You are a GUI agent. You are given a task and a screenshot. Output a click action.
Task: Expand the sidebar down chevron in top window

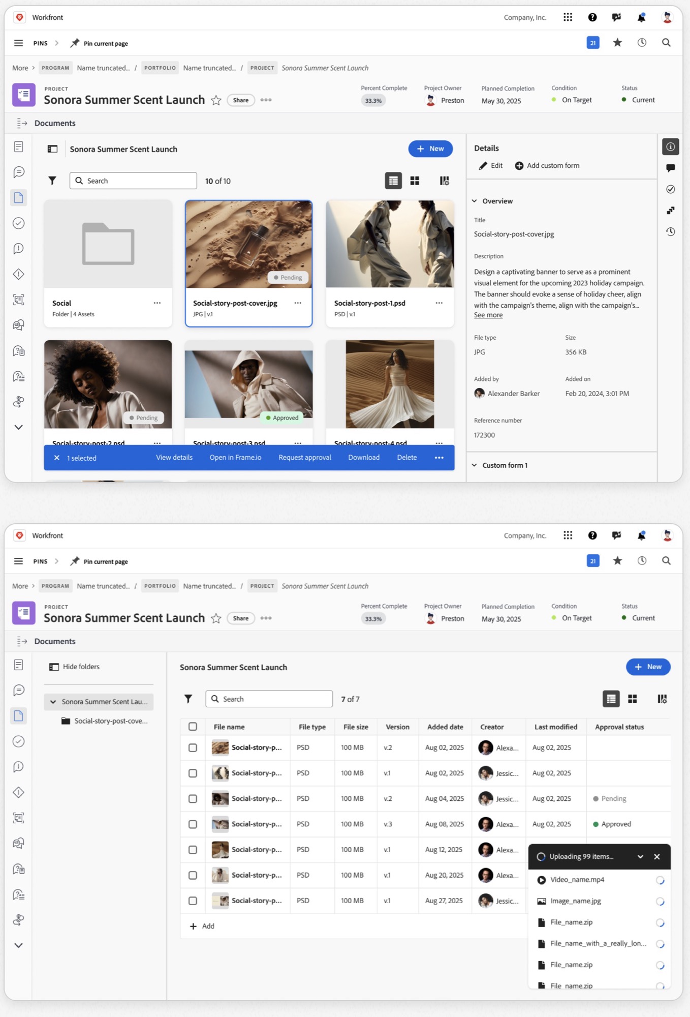tap(18, 427)
